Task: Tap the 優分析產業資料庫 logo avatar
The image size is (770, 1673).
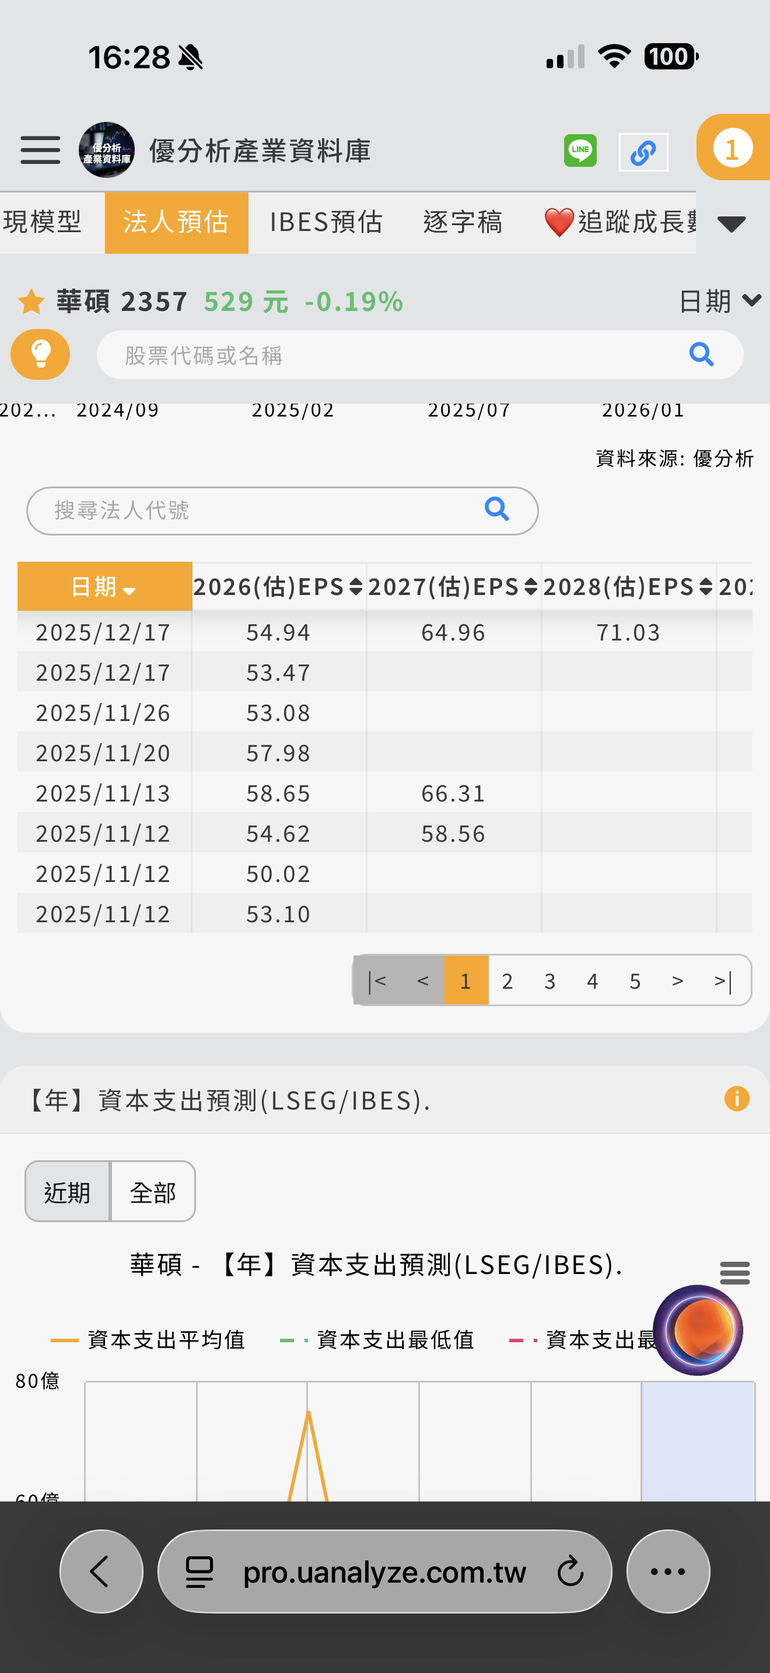Action: 107,150
